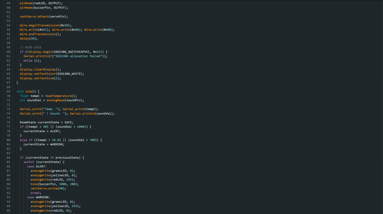Click the '// OLED init' comment

[31, 47]
